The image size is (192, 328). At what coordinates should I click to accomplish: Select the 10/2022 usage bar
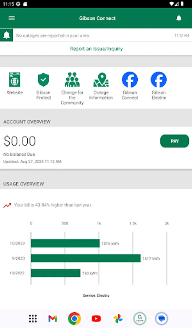tap(56, 273)
